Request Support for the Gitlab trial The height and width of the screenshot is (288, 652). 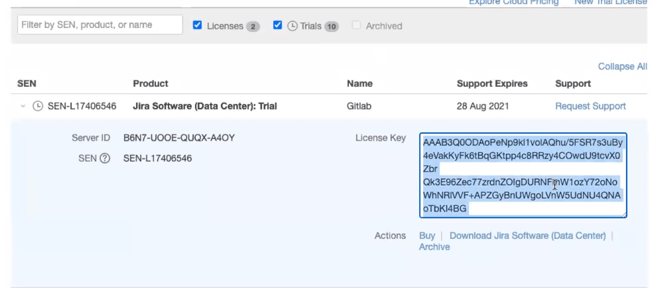pos(590,106)
